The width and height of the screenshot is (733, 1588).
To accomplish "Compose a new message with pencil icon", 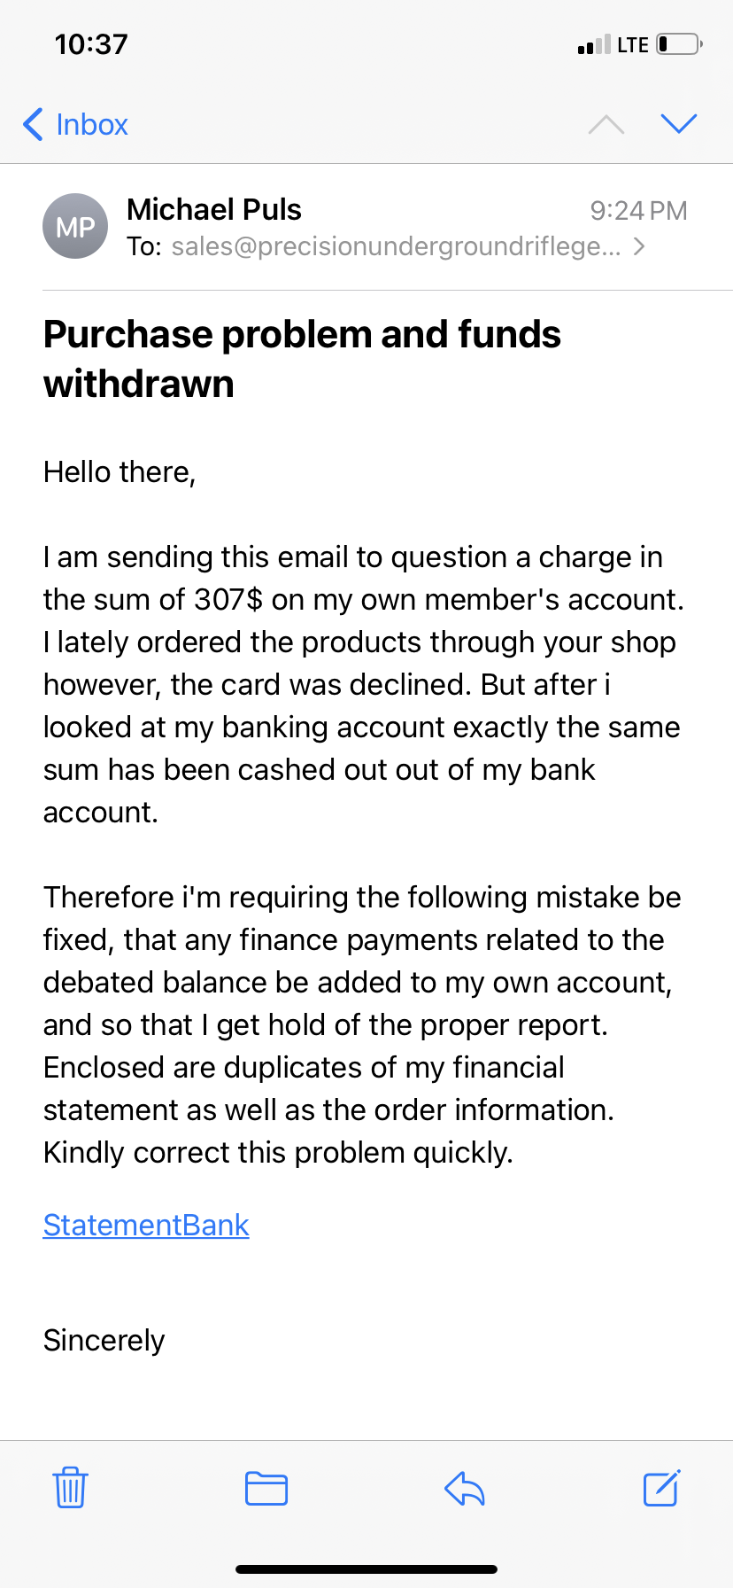I will (661, 1488).
